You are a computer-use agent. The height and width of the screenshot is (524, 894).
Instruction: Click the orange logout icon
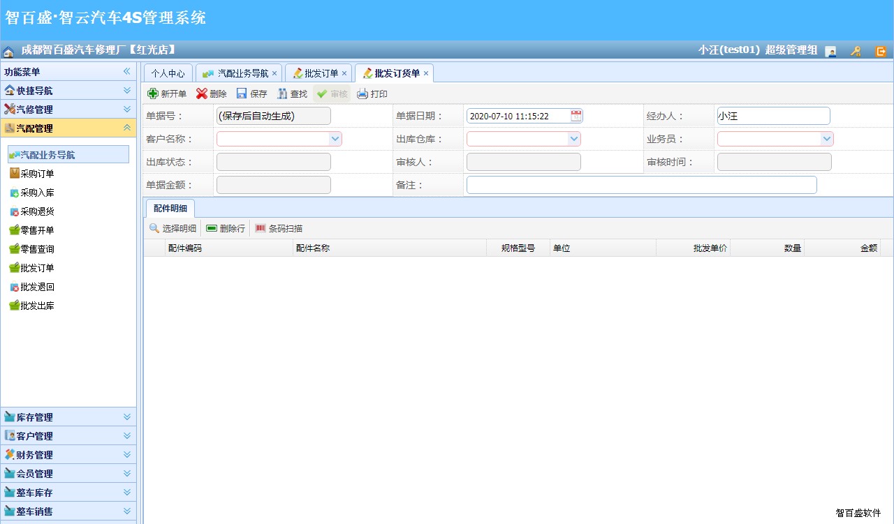pos(881,51)
